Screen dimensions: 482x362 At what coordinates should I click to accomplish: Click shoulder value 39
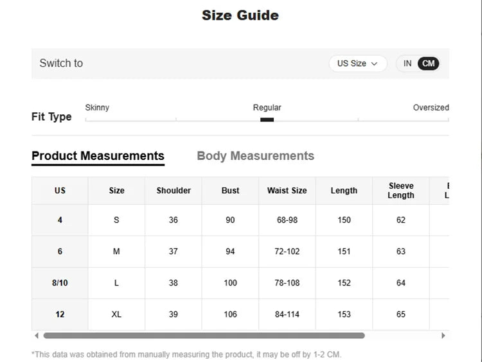pyautogui.click(x=174, y=315)
